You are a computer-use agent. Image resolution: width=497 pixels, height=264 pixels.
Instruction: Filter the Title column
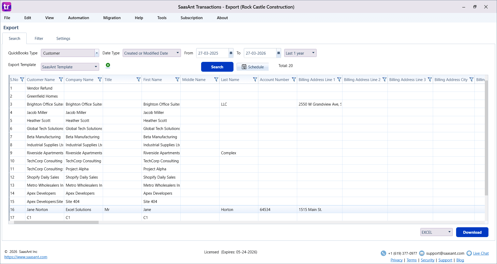click(138, 79)
